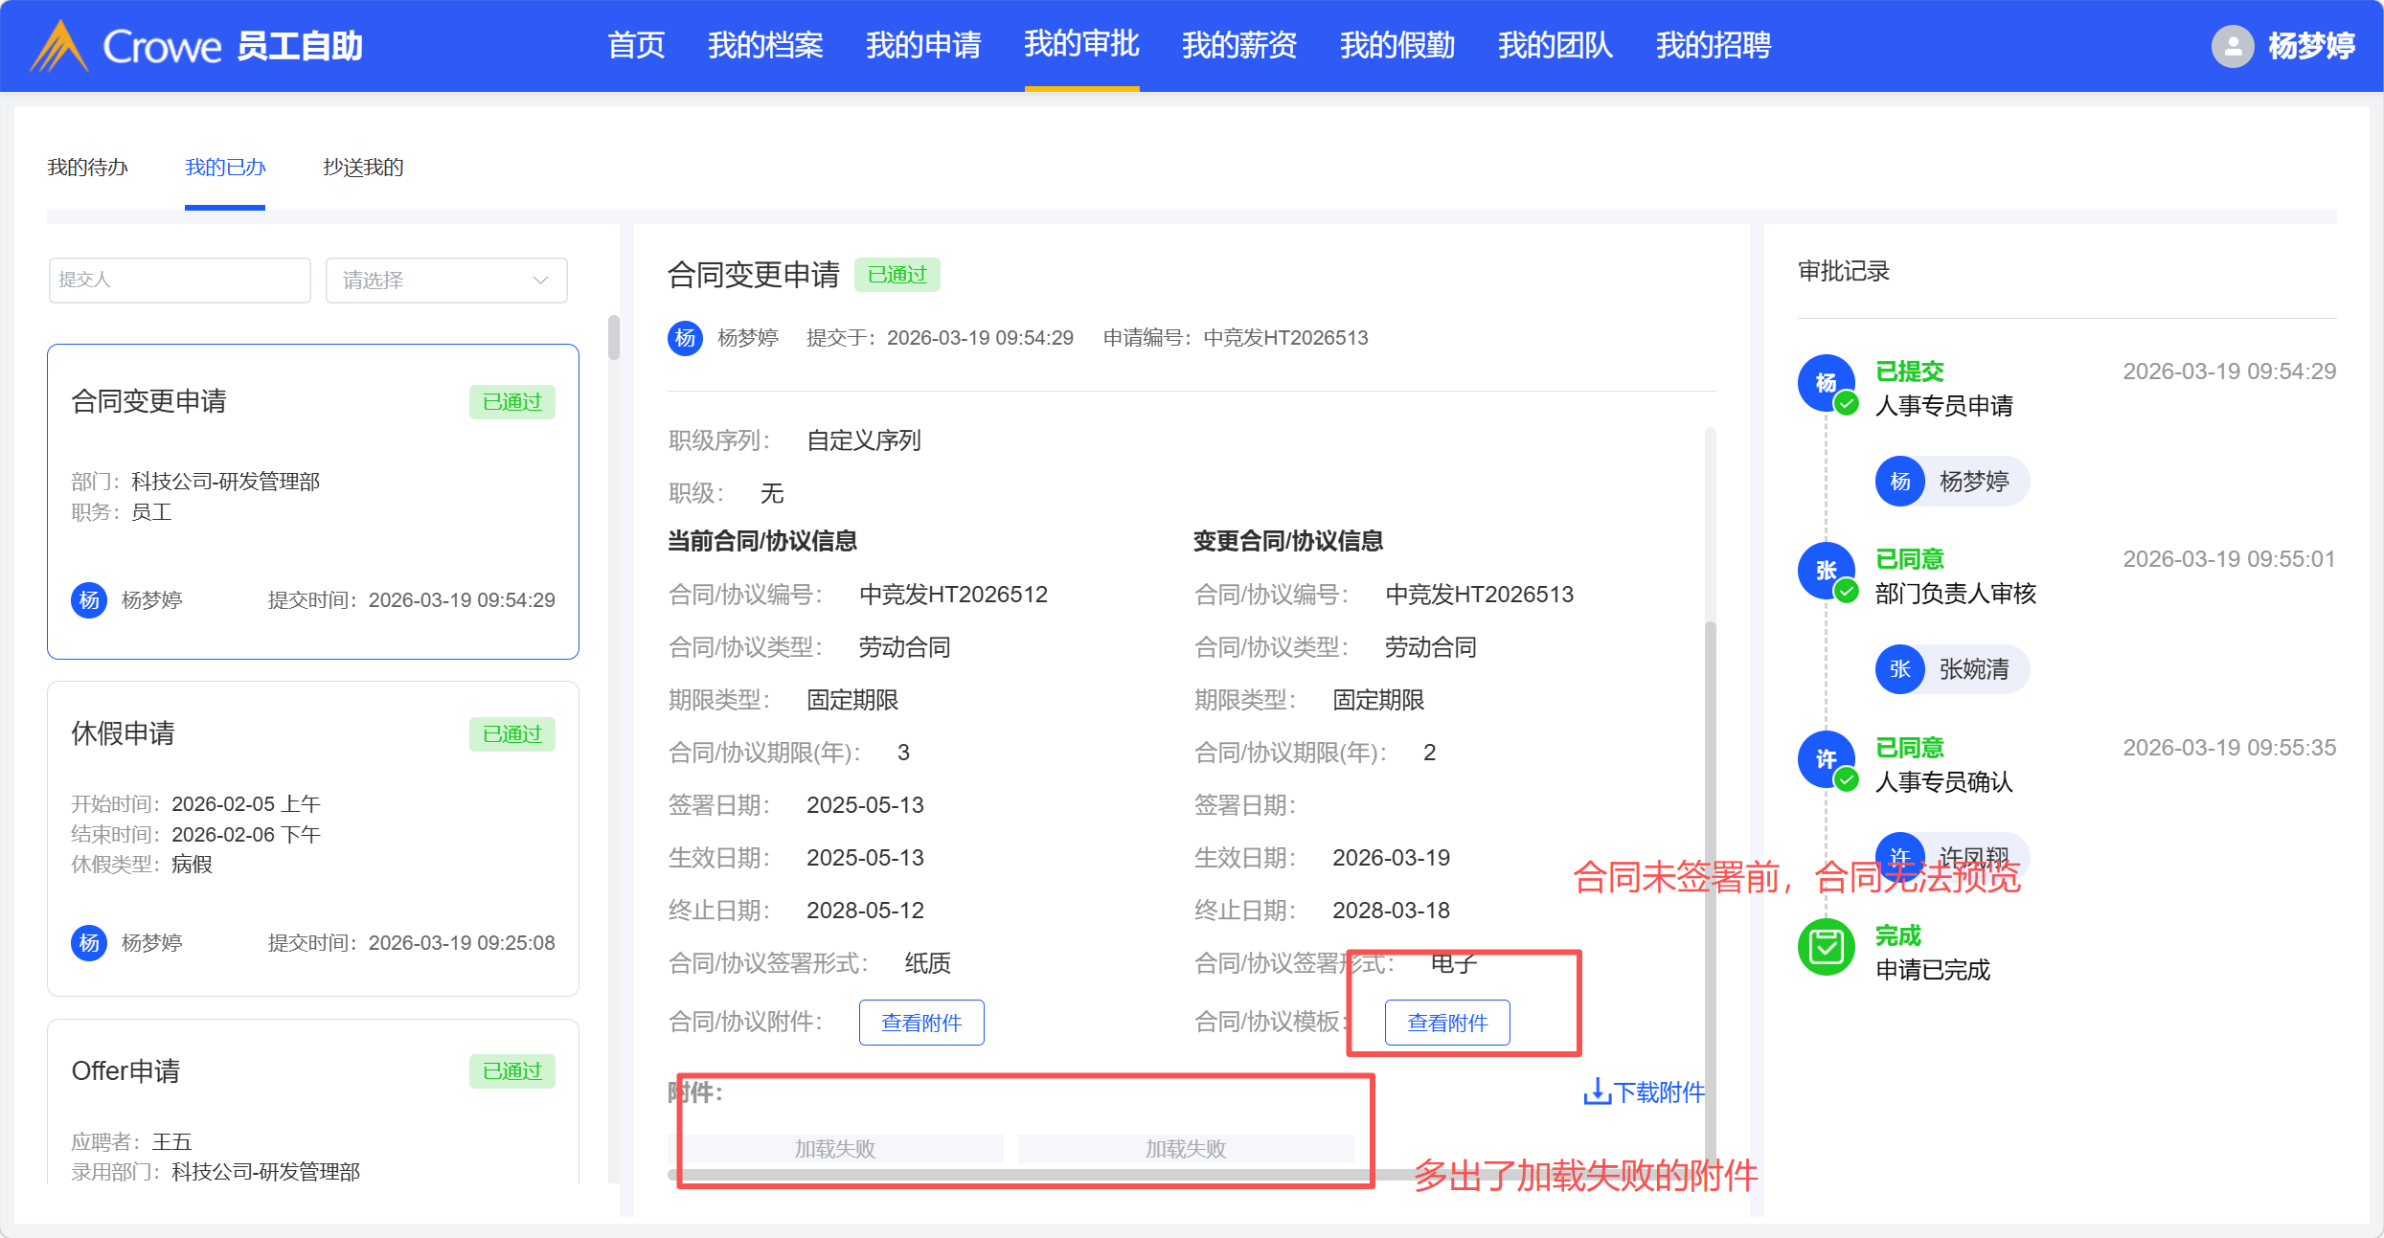Viewport: 2384px width, 1238px height.
Task: Click the download attachment icon
Action: coord(1597,1092)
